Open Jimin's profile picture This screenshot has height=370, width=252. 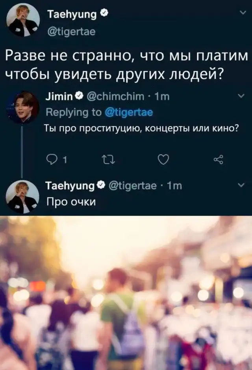(x=23, y=107)
